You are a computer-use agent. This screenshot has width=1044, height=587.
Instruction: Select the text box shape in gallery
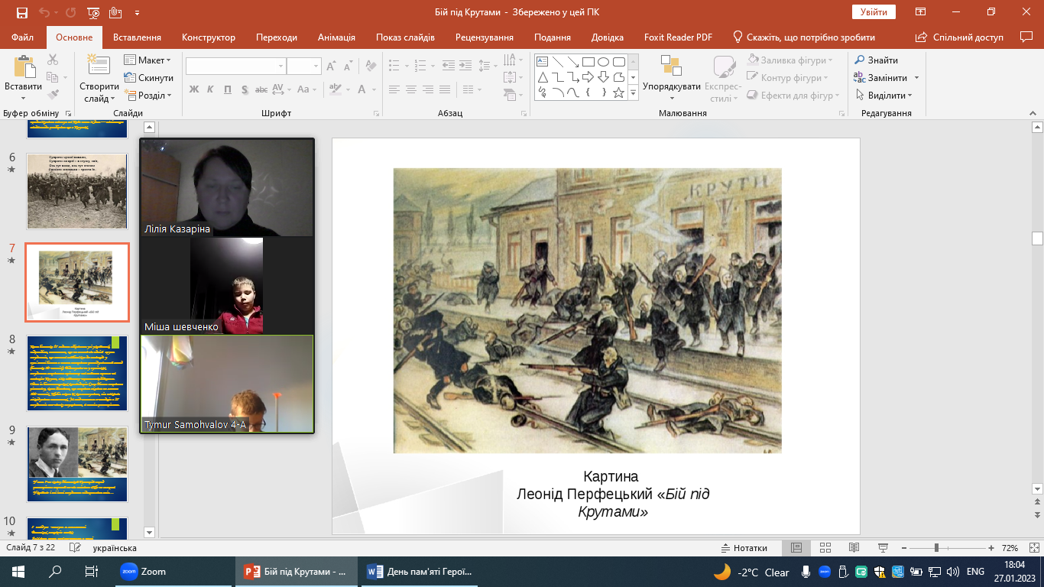pos(542,62)
